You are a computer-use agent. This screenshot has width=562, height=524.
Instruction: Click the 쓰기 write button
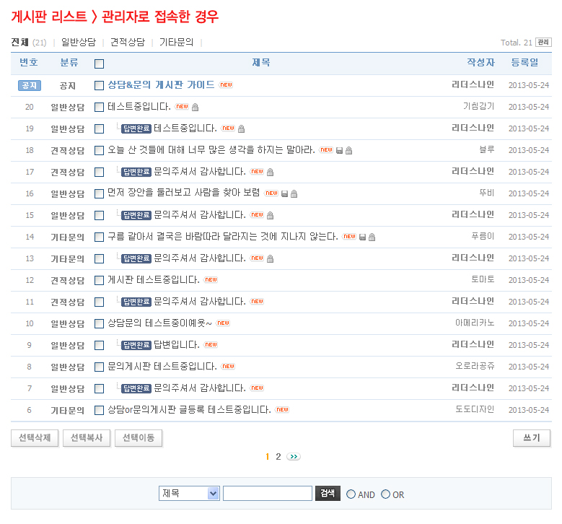pos(532,438)
